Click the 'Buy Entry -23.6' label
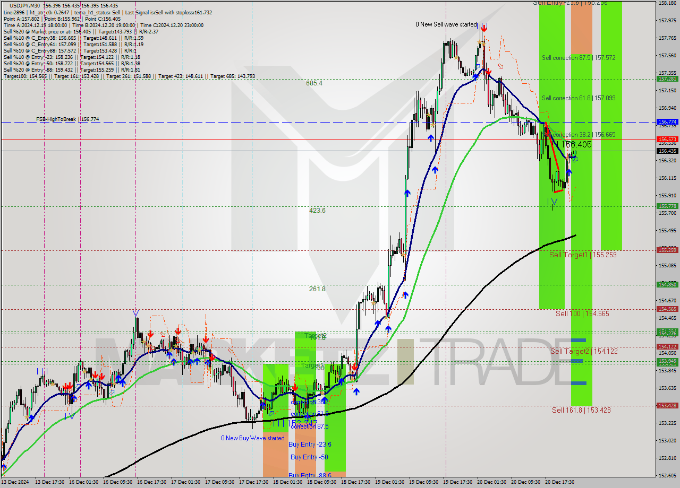Screen dimensions: 680x488 point(311,445)
